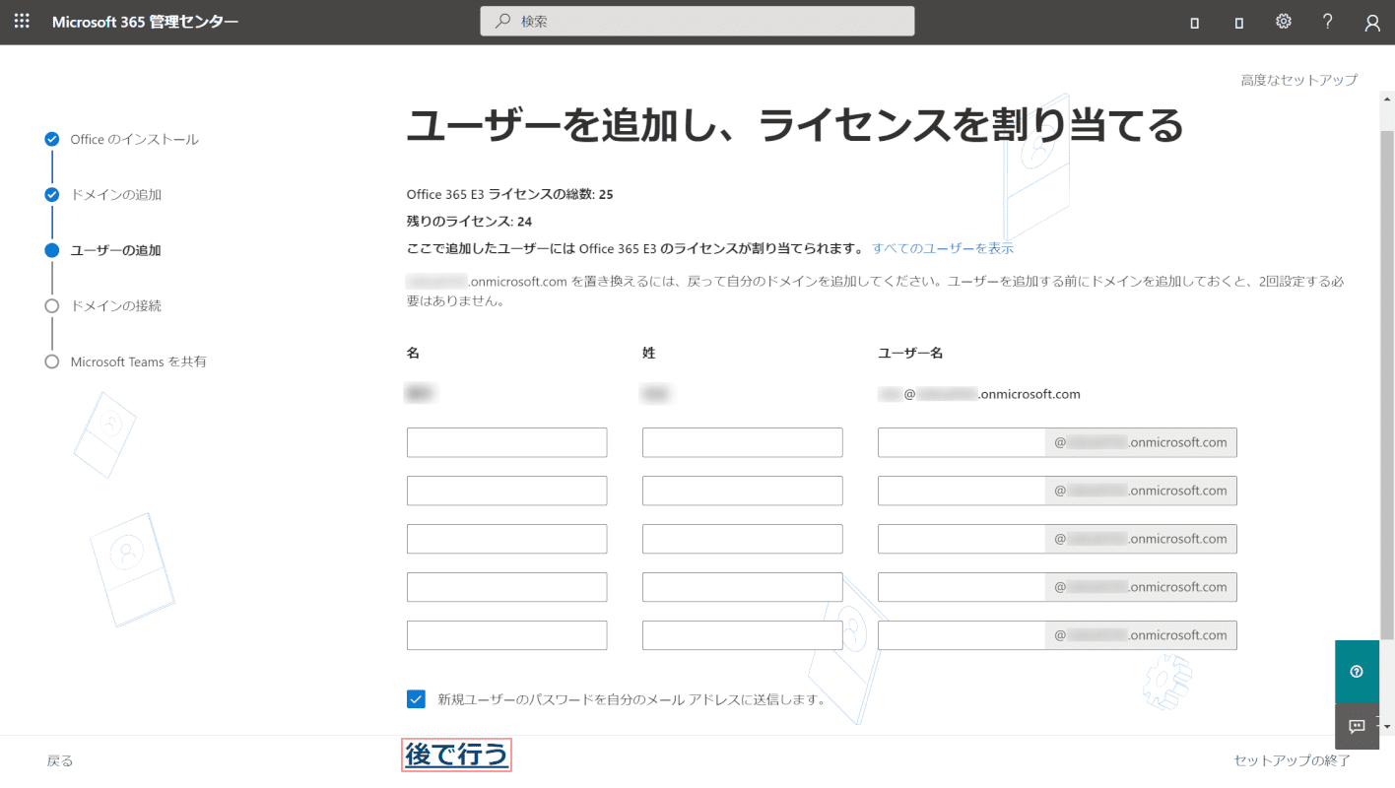Uncheck send password to my email checkbox
The height and width of the screenshot is (788, 1395).
coord(416,699)
